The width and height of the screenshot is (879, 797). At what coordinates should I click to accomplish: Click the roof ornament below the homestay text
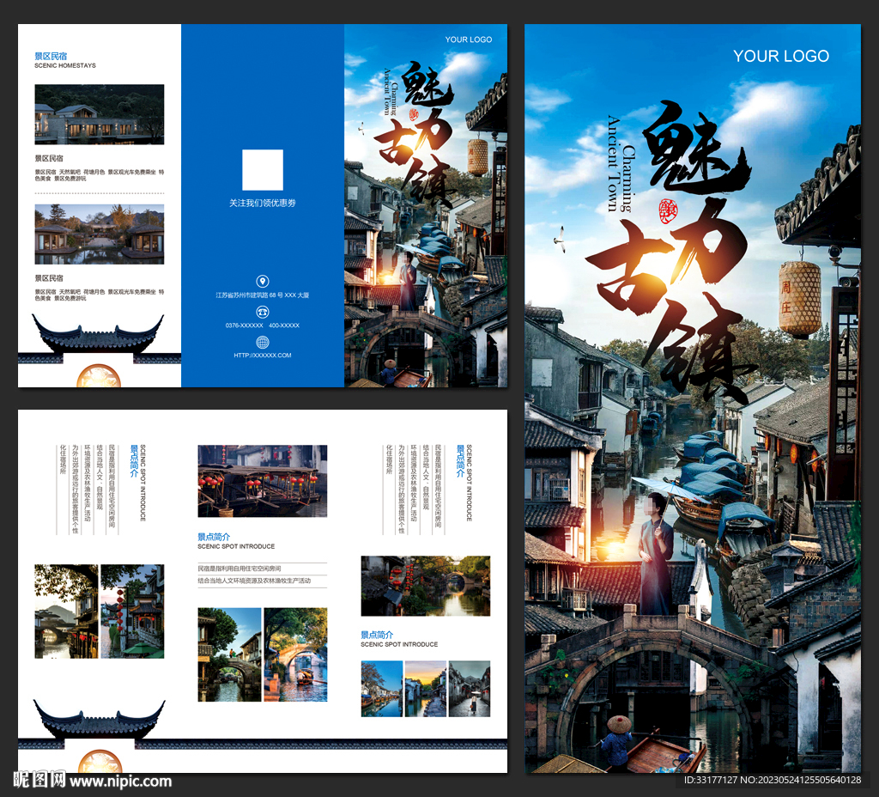(98, 337)
